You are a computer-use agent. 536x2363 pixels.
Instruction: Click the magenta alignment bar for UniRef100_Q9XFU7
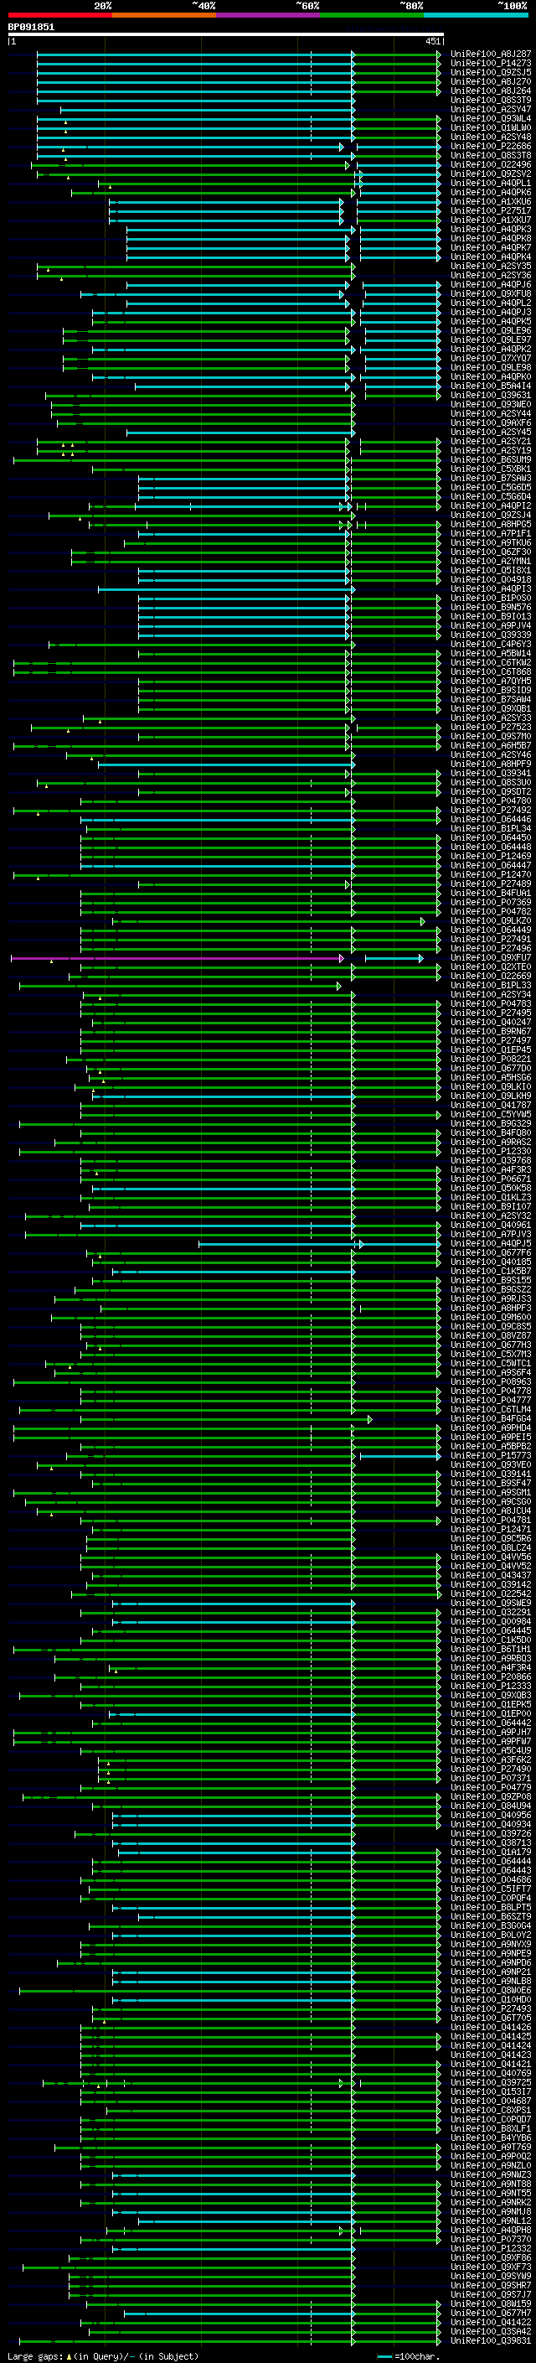(x=177, y=959)
